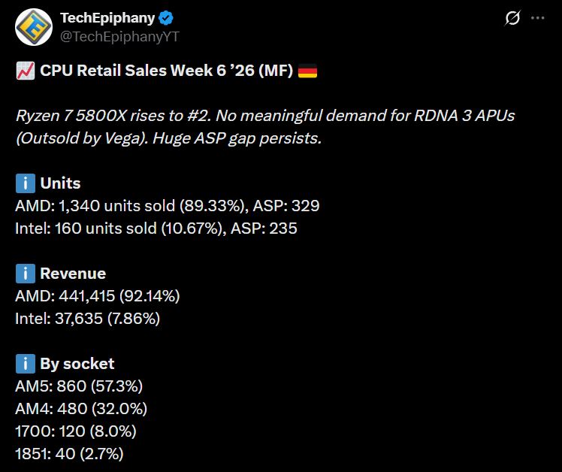Click the 1851: 40 socket line
The height and width of the screenshot is (472, 562).
pyautogui.click(x=69, y=454)
